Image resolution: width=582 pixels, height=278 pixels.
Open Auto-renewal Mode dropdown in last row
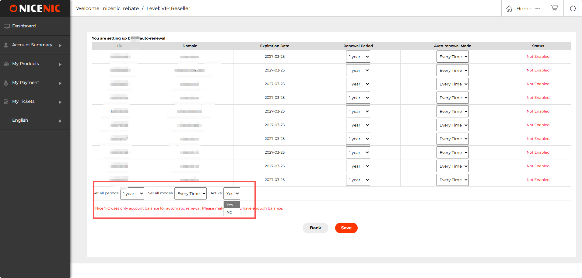pos(452,180)
